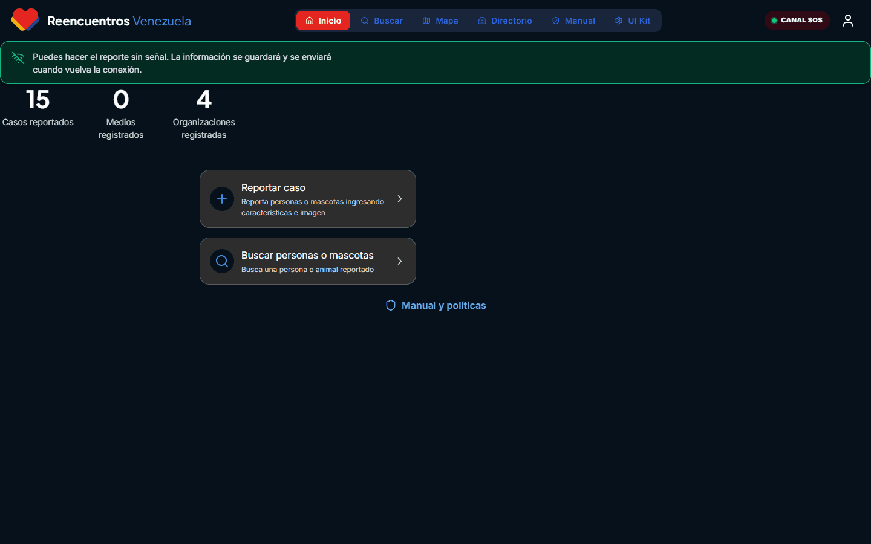871x544 pixels.
Task: Click the no-signal wifi icon in banner
Action: [18, 58]
